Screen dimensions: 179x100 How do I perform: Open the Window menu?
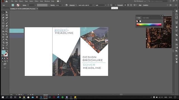tap(47, 1)
